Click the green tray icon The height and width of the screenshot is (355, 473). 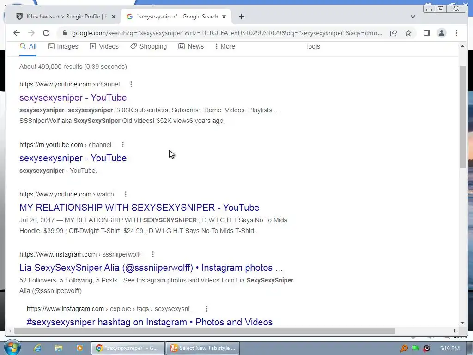coord(416,348)
